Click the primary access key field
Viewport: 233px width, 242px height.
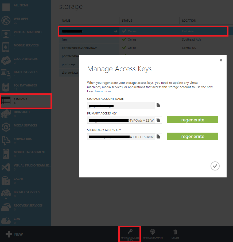(x=121, y=120)
